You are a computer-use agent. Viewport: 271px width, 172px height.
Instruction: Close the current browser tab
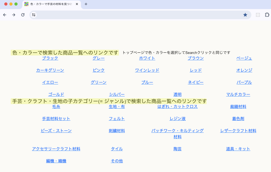77,4
